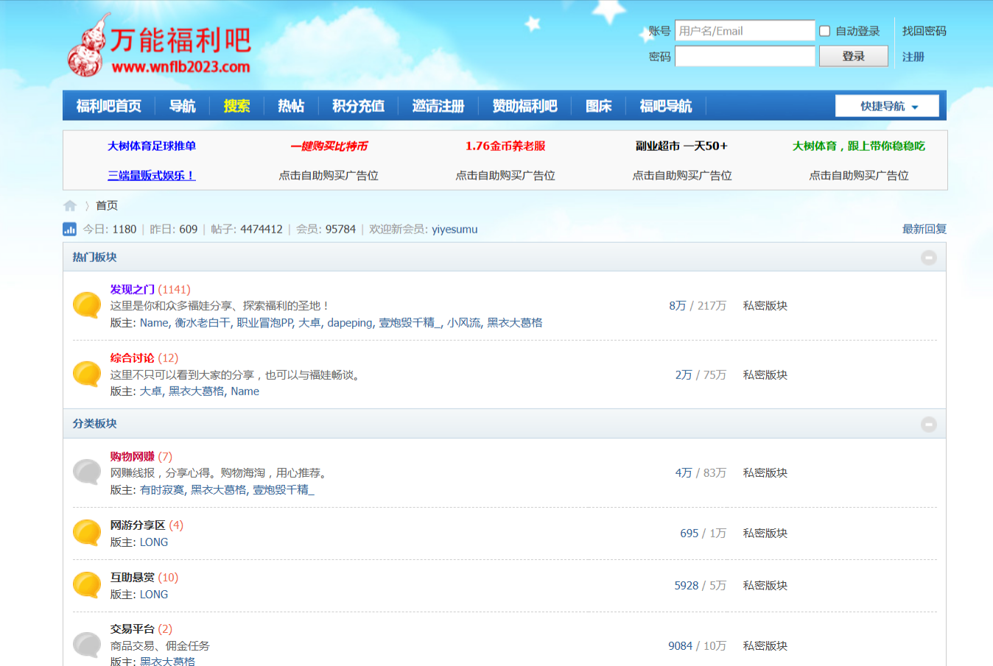This screenshot has height=666, width=993.
Task: Click the 发现之门 forum bubble icon
Action: [x=87, y=305]
